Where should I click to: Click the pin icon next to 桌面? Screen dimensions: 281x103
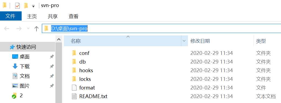tap(52, 57)
